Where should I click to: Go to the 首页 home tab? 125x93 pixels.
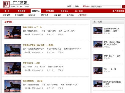coord(7,11)
